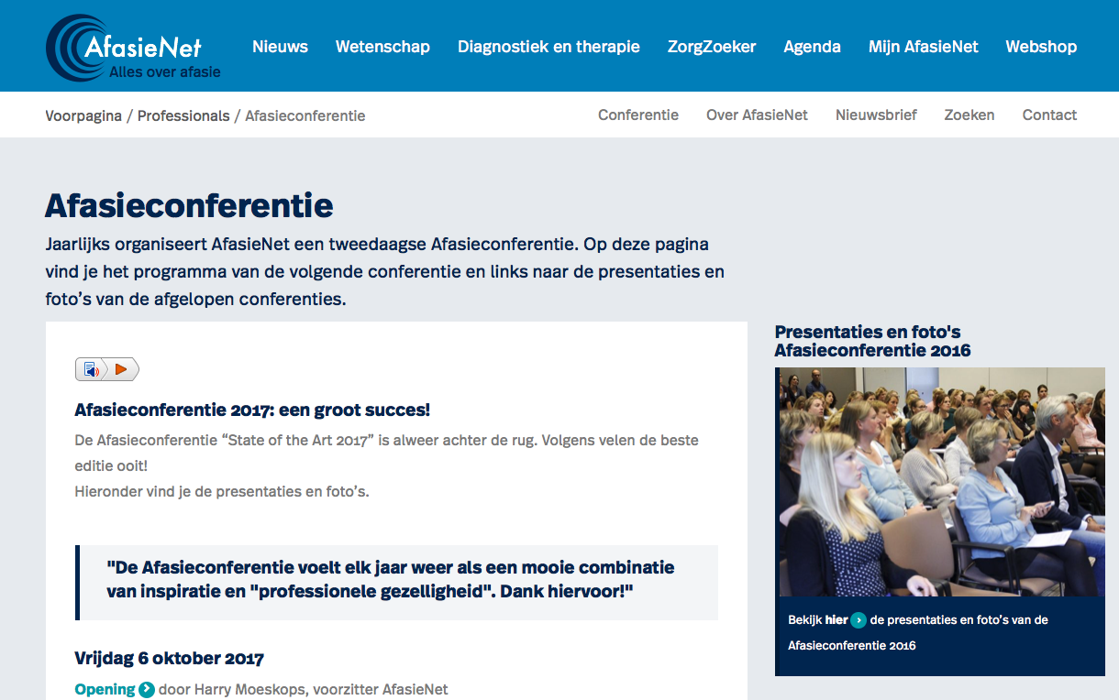Open the Nieuwsbrief link
This screenshot has width=1119, height=700.
876,115
